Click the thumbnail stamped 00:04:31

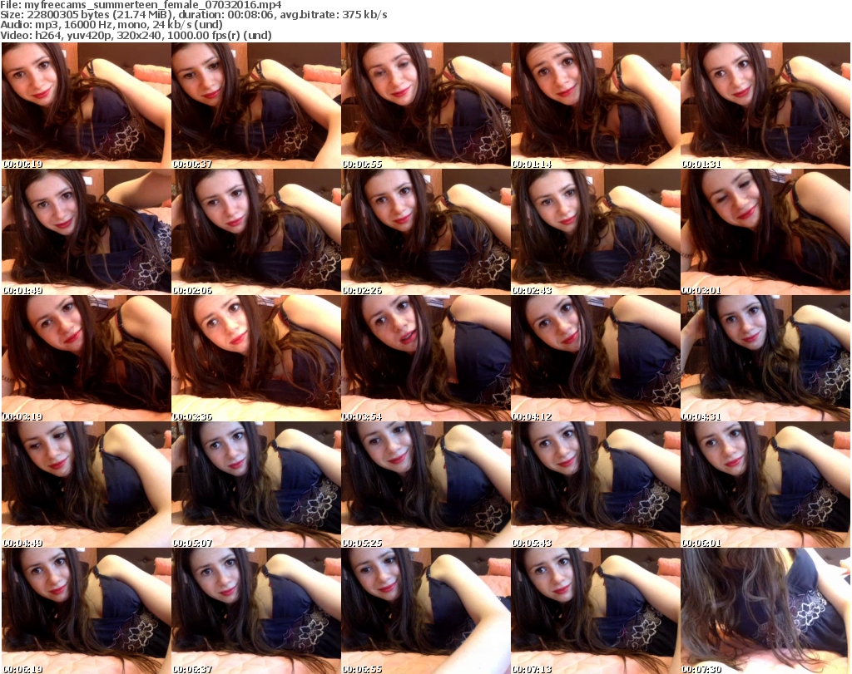(765, 359)
